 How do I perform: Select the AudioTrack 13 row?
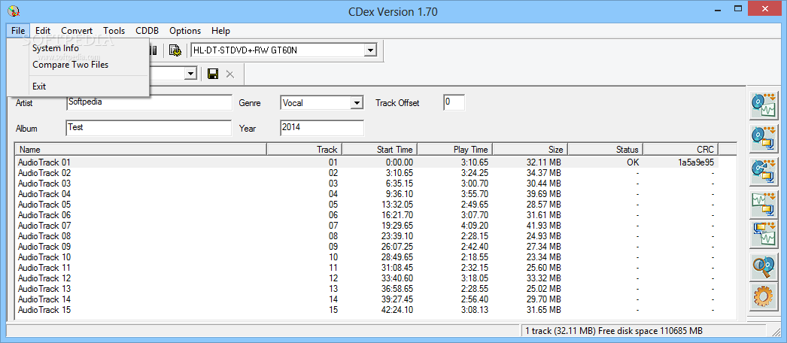click(367, 288)
